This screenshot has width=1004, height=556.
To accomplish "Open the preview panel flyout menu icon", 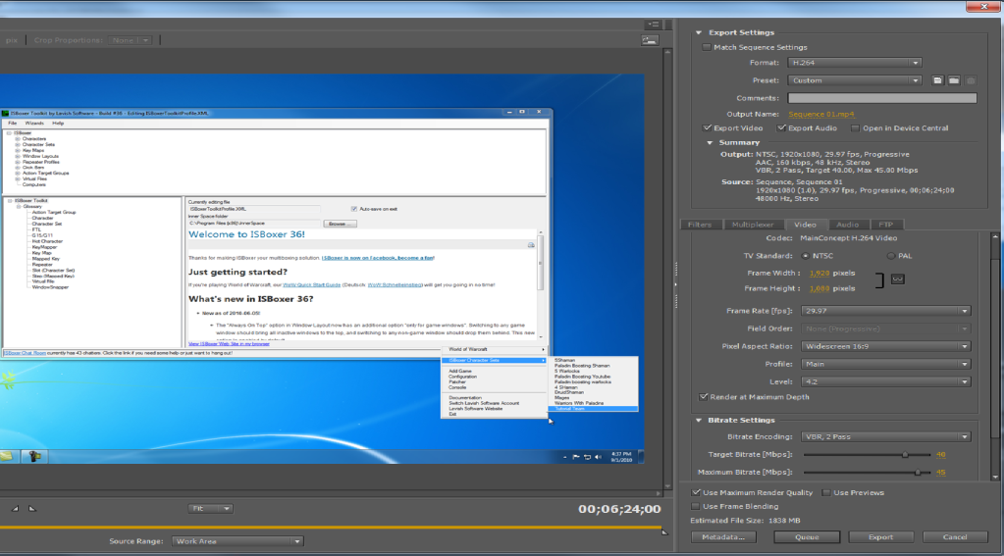I will click(653, 25).
